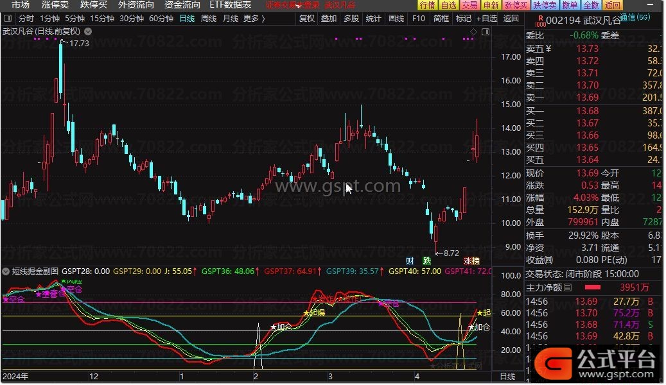This screenshot has height=385, width=666.
Task: Click the 复权 toolbar item
Action: (306, 19)
